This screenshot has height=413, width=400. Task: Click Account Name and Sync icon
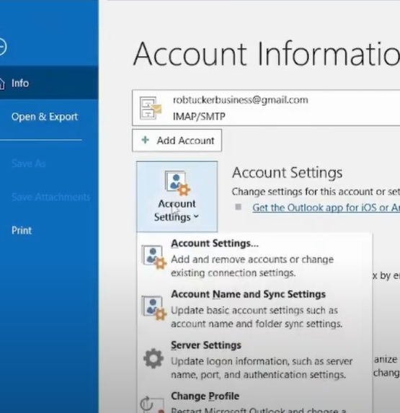pyautogui.click(x=154, y=308)
